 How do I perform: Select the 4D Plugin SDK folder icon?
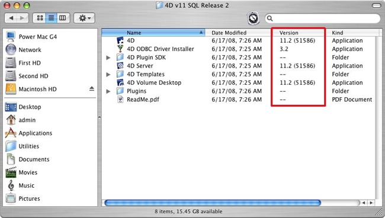[x=120, y=57]
